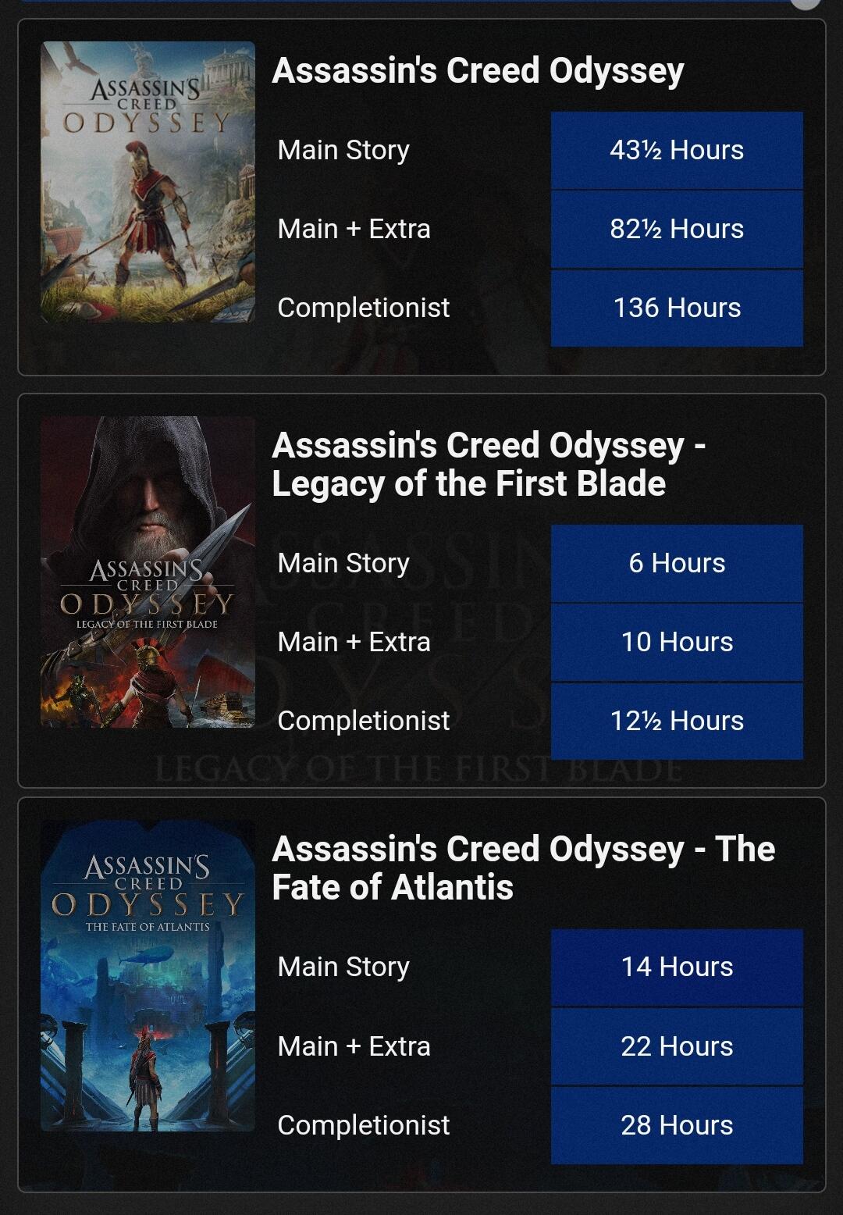843x1215 pixels.
Task: Open the Legacy of the First Blade title
Action: [489, 464]
